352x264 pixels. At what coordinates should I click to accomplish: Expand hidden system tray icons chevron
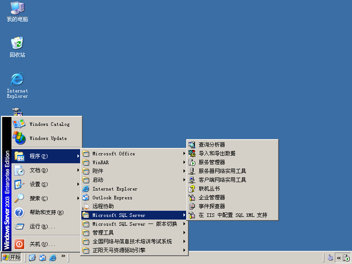[338, 258]
